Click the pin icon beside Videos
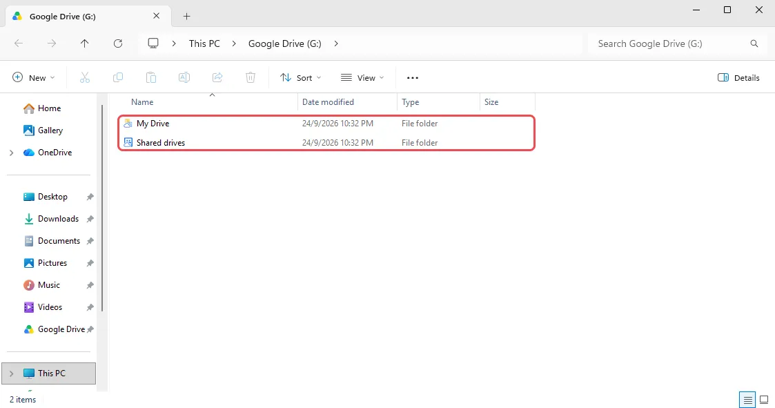The image size is (775, 408). [90, 308]
